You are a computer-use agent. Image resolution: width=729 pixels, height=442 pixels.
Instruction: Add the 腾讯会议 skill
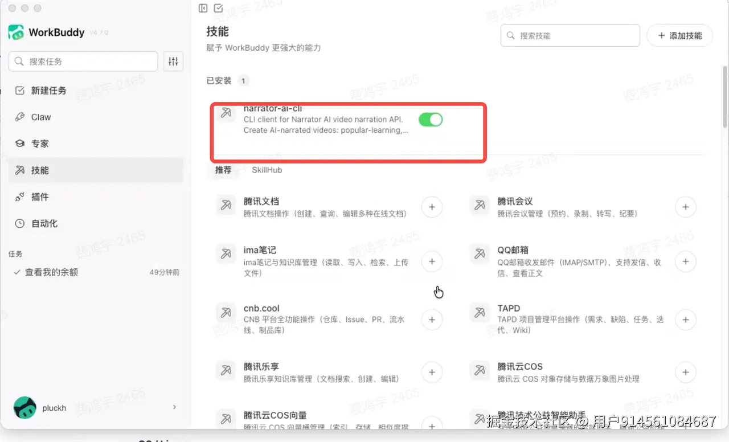(x=686, y=207)
